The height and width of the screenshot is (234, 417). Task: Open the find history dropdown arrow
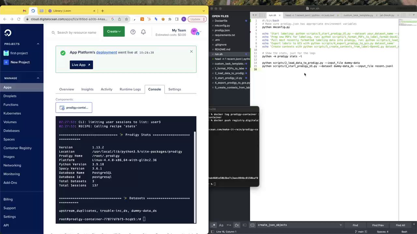pos(341,225)
